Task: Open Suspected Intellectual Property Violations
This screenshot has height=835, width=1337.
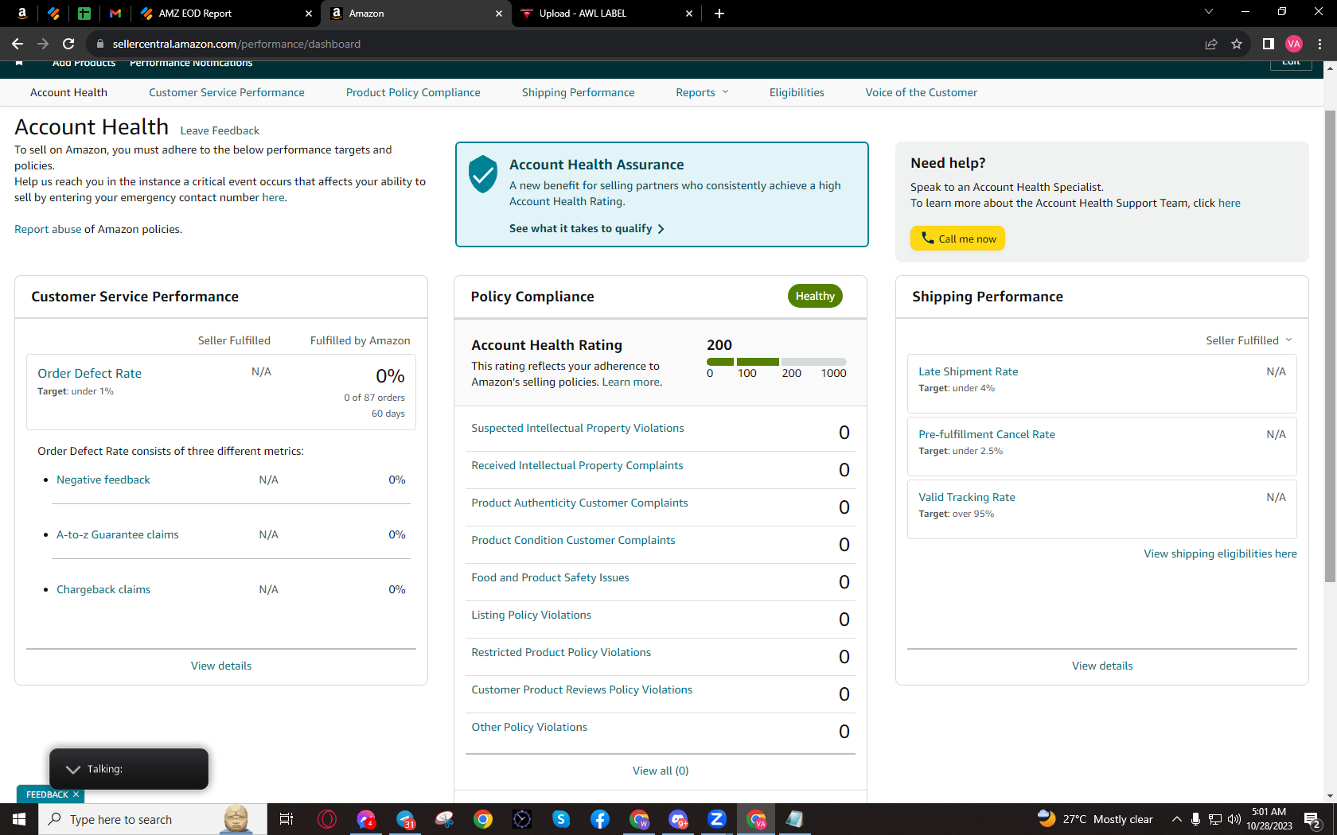Action: point(578,428)
